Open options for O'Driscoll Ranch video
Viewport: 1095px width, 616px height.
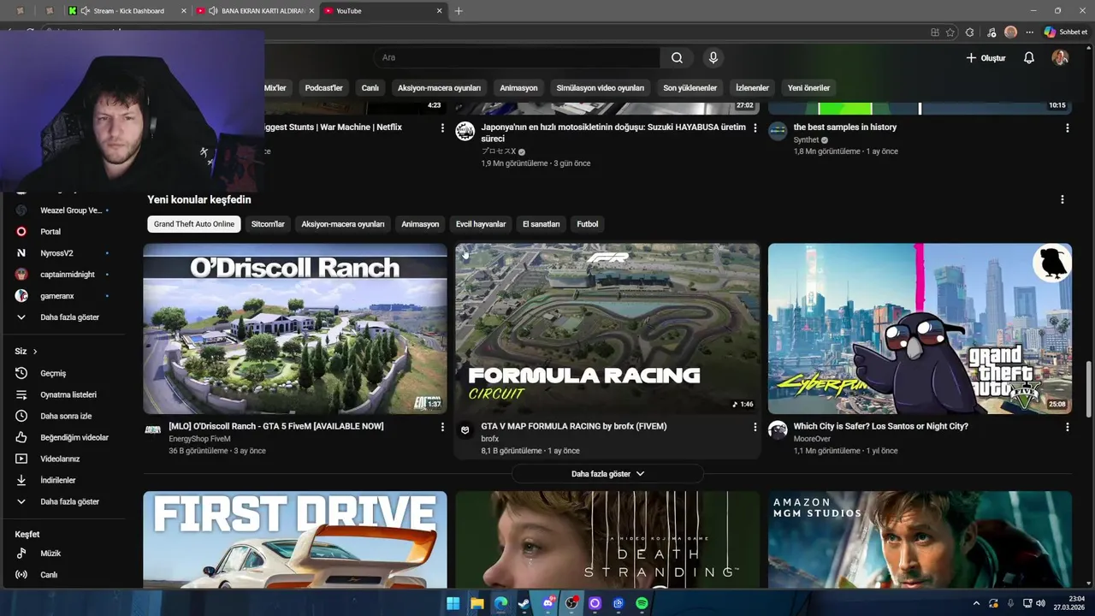click(x=442, y=426)
